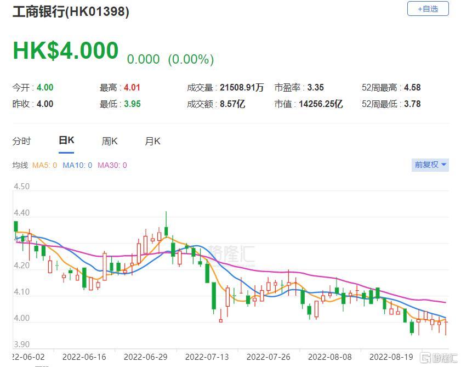Click the 0.000 price change value
The height and width of the screenshot is (367, 461).
click(143, 59)
